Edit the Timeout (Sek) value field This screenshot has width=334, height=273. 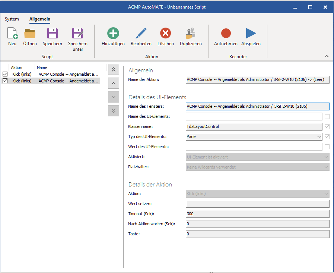[x=257, y=214]
